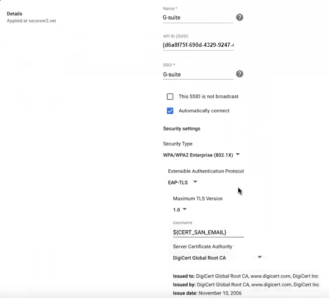329x298 pixels.
Task: Click the 'This SSID is not broadcast' label text
Action: point(208,97)
